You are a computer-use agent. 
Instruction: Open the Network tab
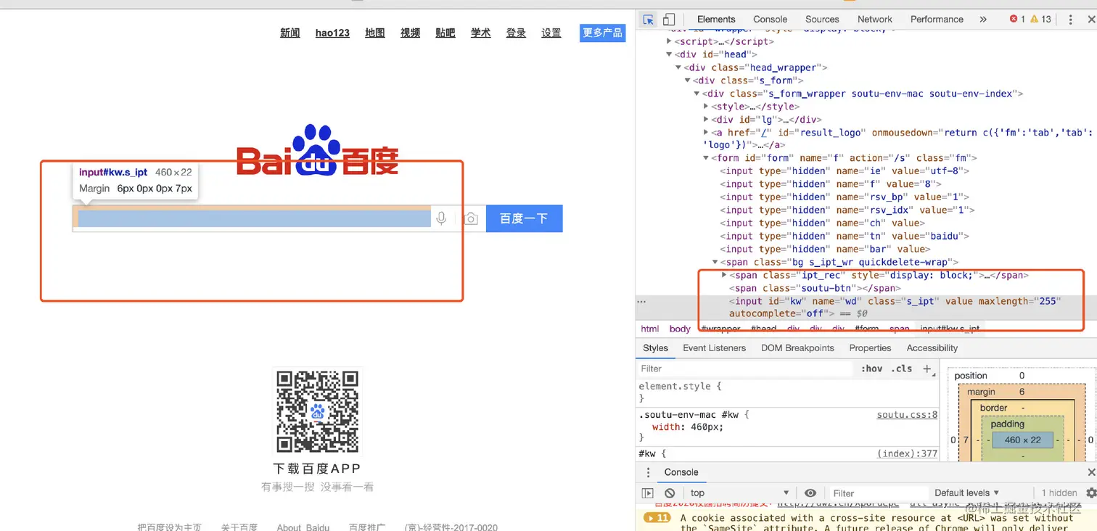pyautogui.click(x=875, y=20)
